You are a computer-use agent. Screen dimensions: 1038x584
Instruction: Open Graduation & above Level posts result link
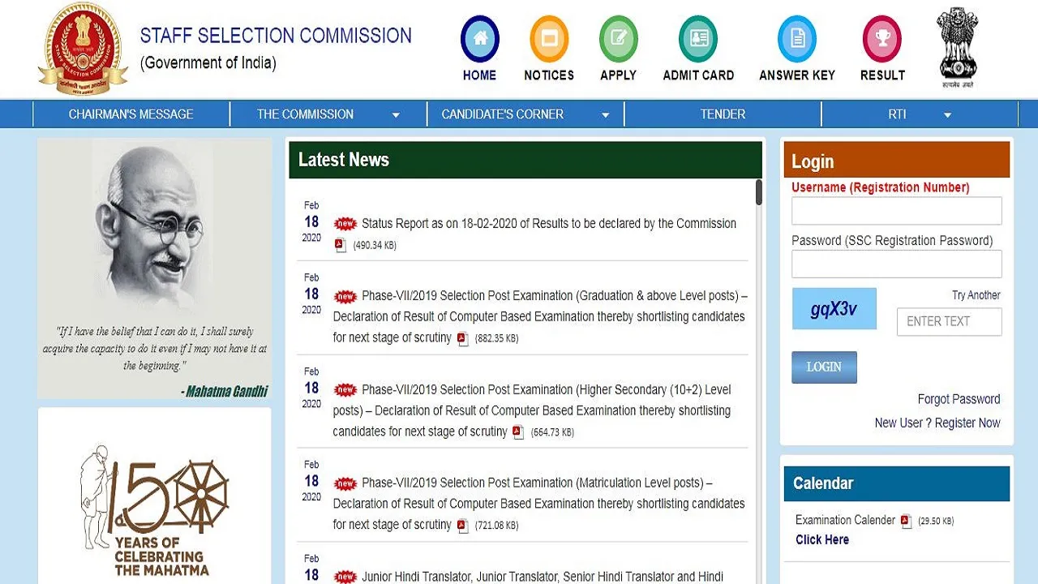point(540,316)
